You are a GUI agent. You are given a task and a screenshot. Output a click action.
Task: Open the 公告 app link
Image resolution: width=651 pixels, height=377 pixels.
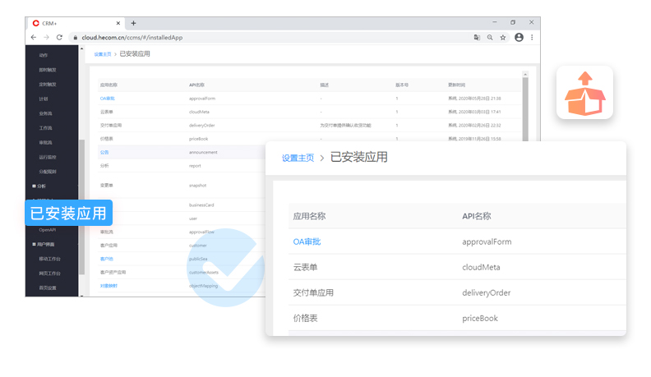click(x=104, y=152)
